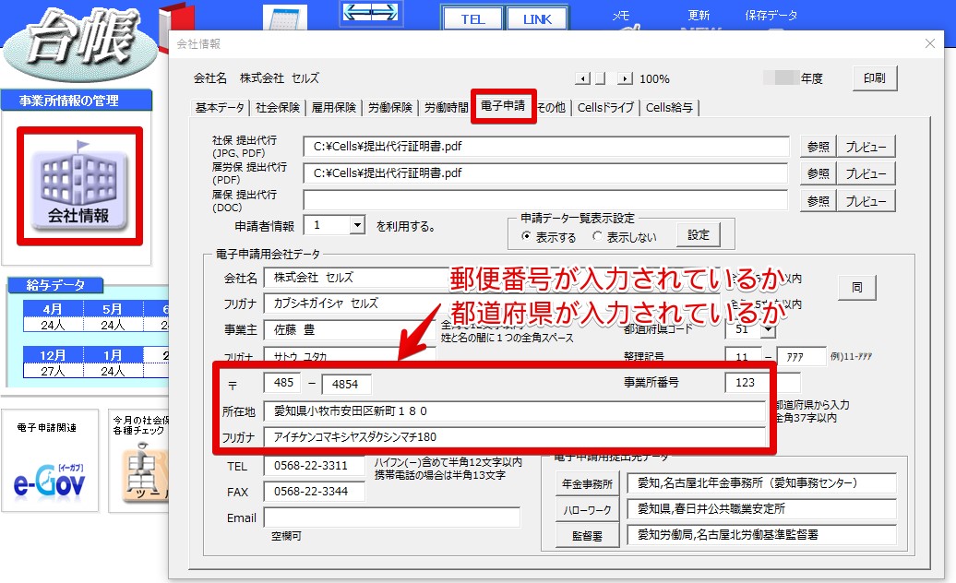Click the zoom scrollbar right arrow
Image resolution: width=956 pixels, height=583 pixels.
625,78
